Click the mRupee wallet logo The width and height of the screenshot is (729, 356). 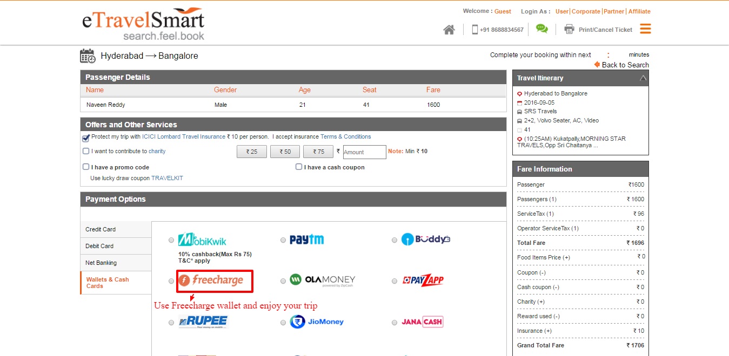click(x=203, y=322)
